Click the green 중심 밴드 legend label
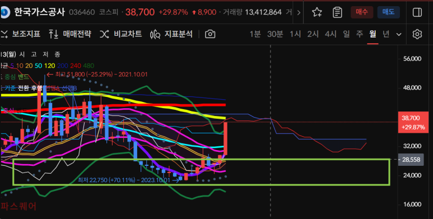The image size is (433, 219). tap(17, 77)
